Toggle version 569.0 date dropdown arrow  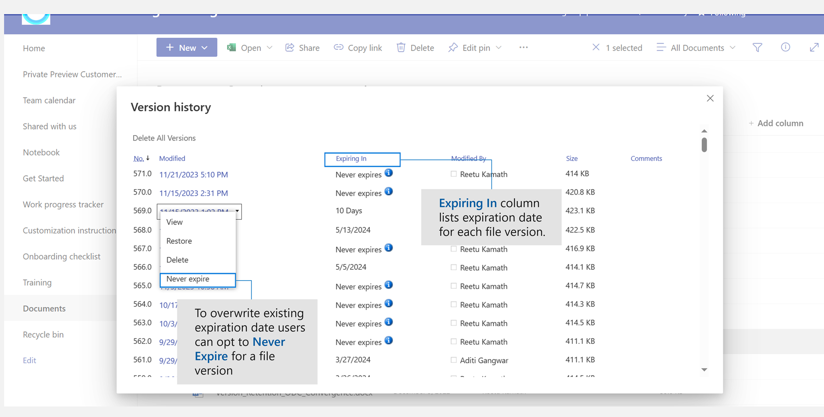(237, 211)
